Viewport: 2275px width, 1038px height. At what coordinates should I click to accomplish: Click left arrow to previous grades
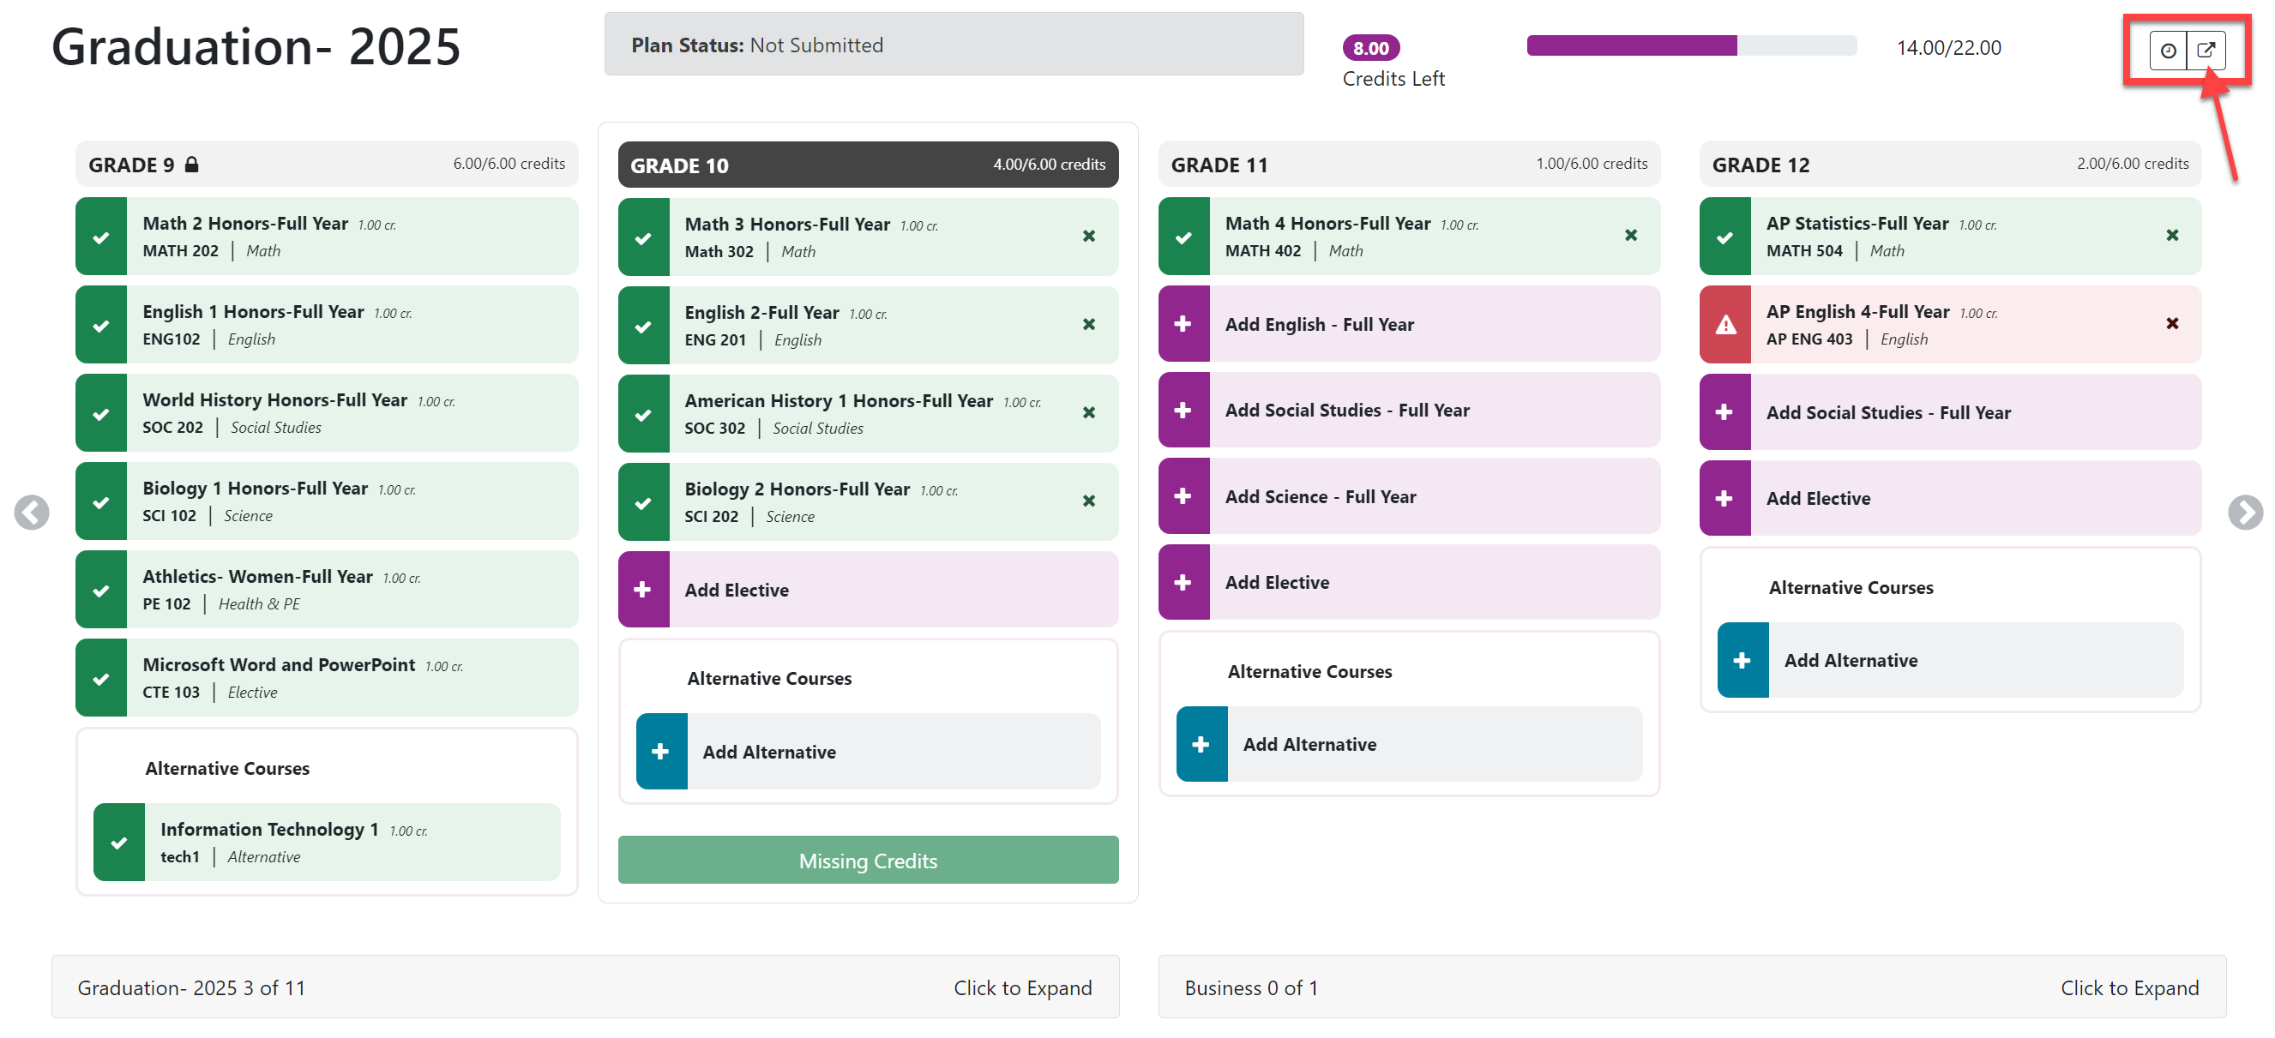(x=32, y=512)
